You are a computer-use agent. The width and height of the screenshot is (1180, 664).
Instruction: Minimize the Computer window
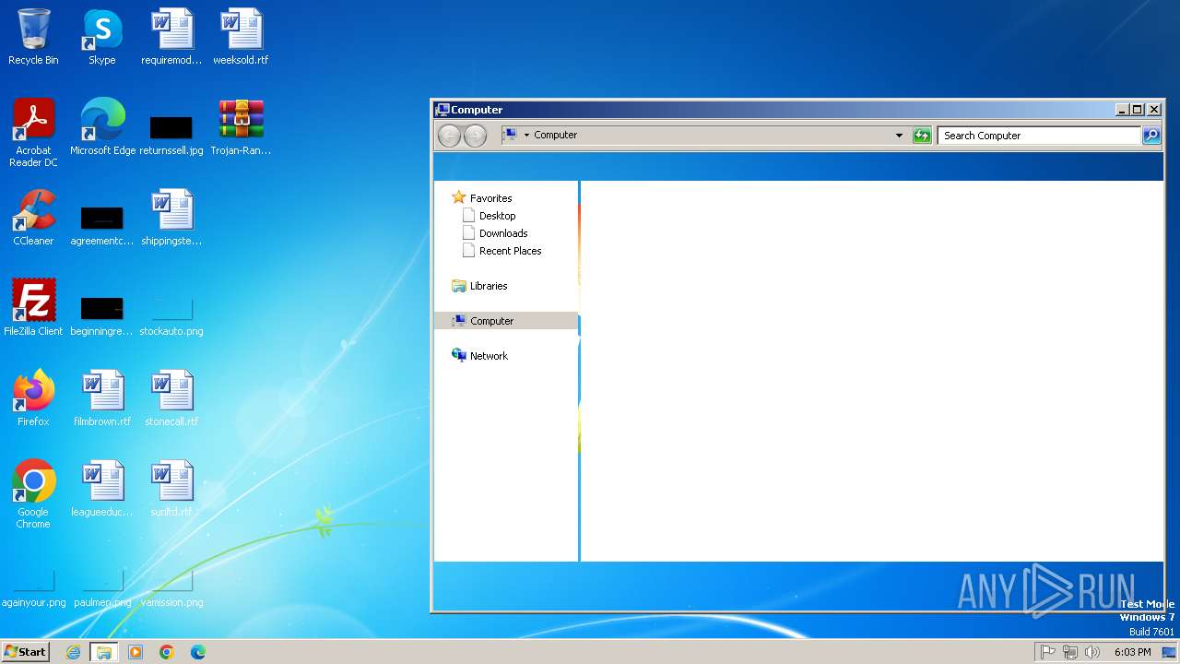point(1122,110)
